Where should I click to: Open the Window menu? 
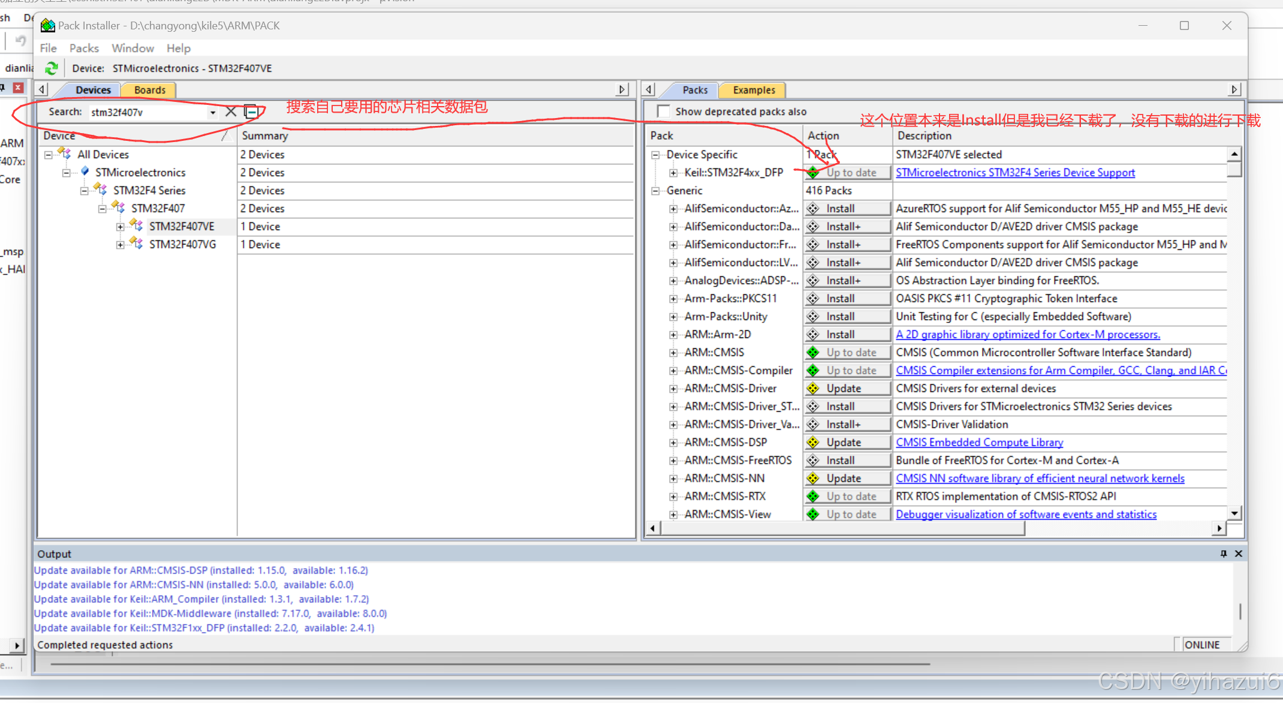coord(132,48)
